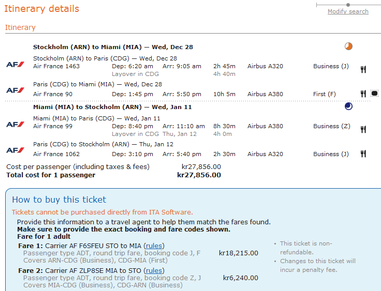The height and width of the screenshot is (291, 381).
Task: Click the meal icon for Air France 1463
Action: tap(363, 69)
